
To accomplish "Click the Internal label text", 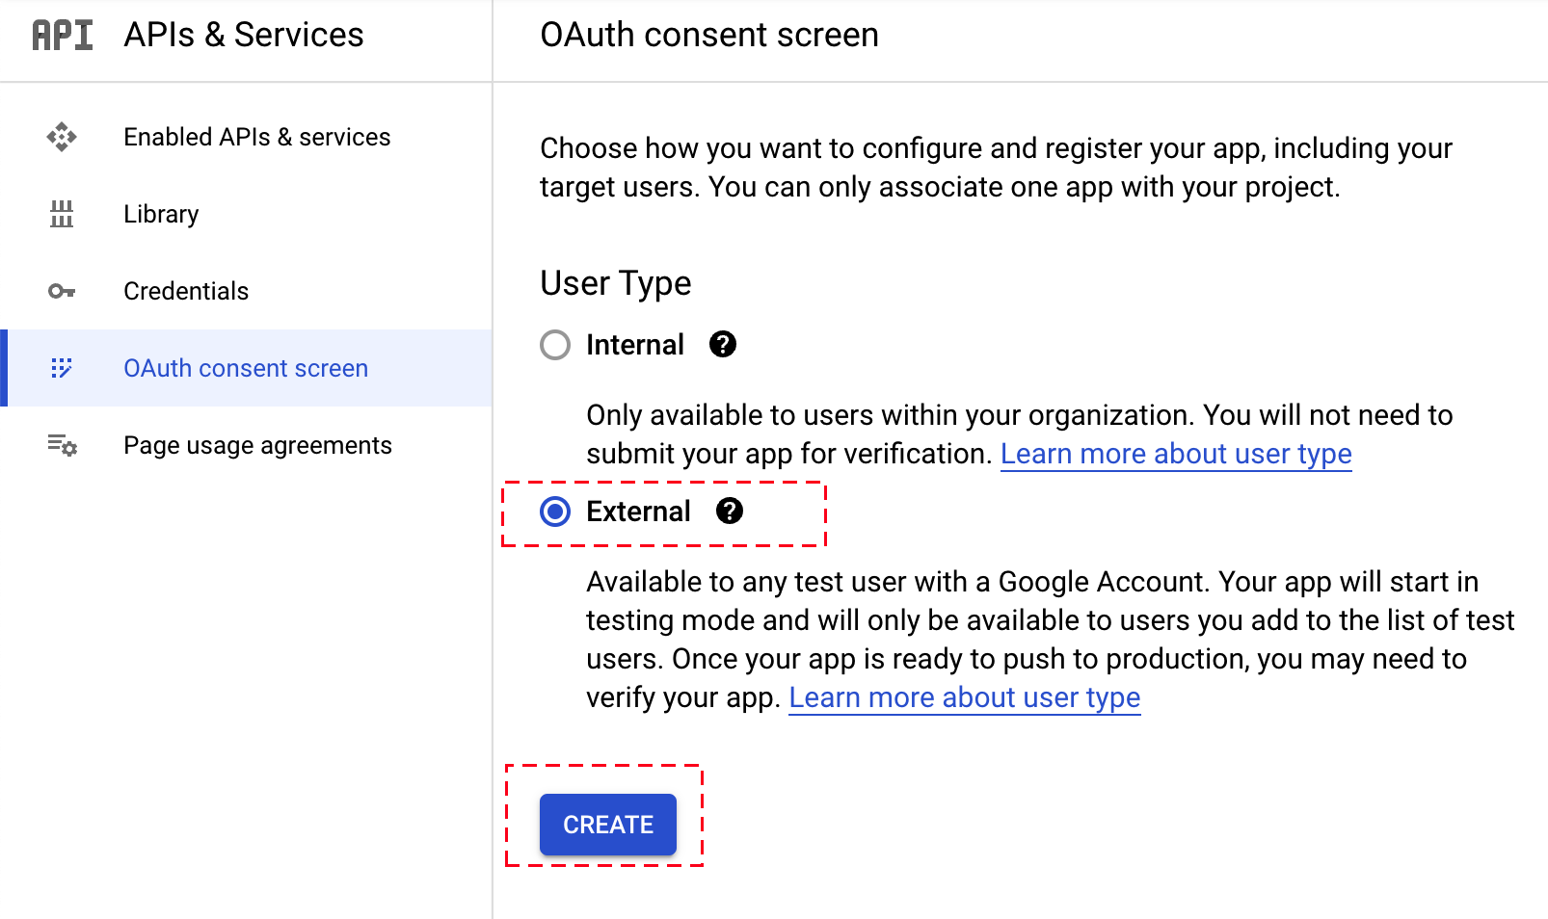I will 635,344.
